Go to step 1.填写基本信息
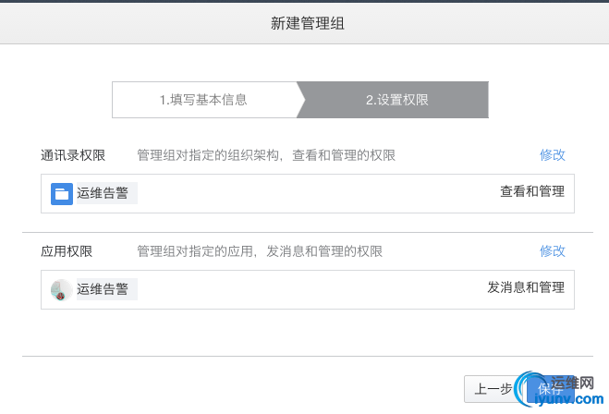The image size is (609, 414). coord(203,100)
